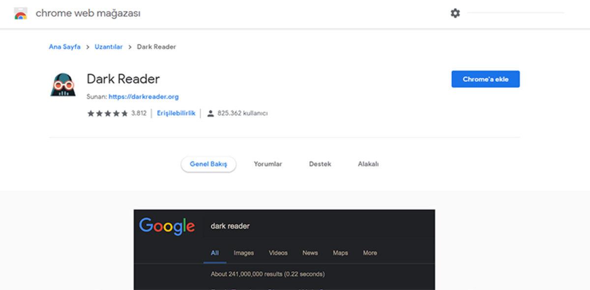Click the Google logo in the preview screenshot

(167, 226)
